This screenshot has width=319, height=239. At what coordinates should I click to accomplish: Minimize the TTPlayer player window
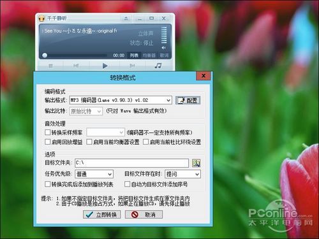(x=140, y=18)
